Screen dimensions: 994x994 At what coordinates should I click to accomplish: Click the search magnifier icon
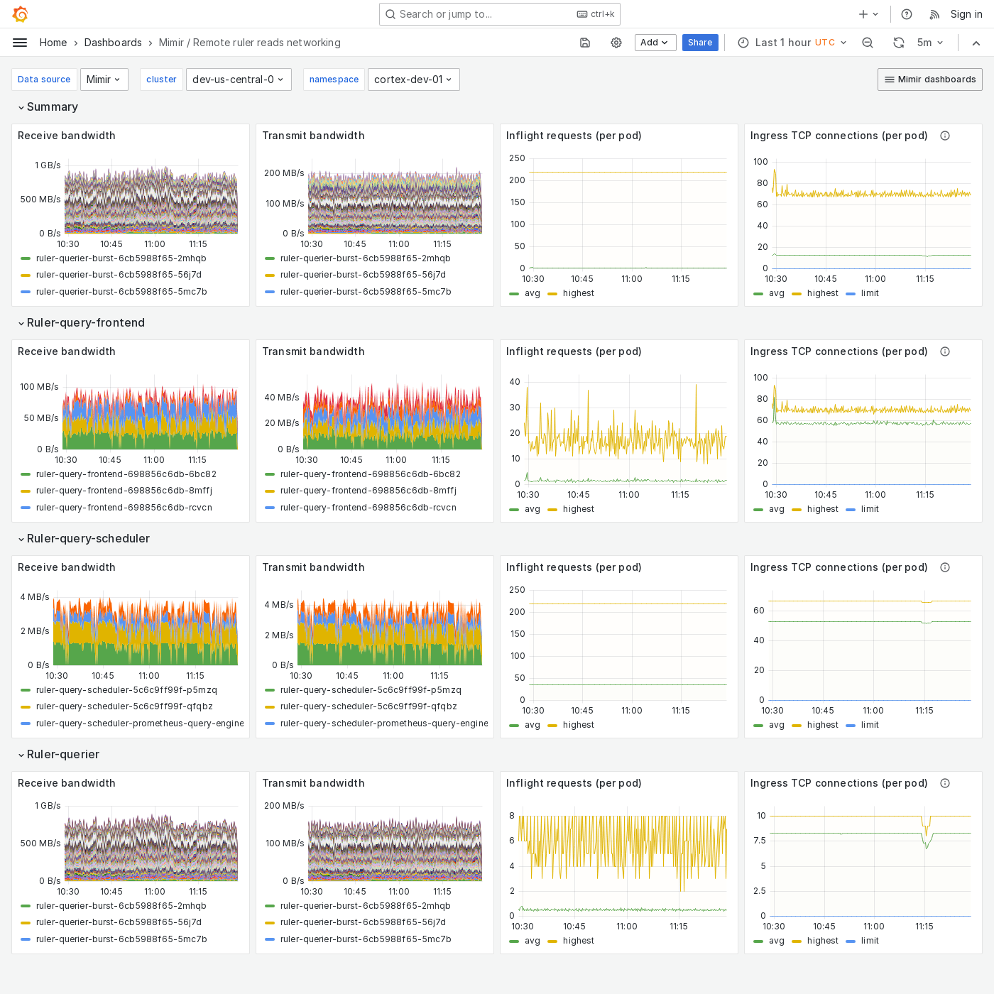click(390, 14)
